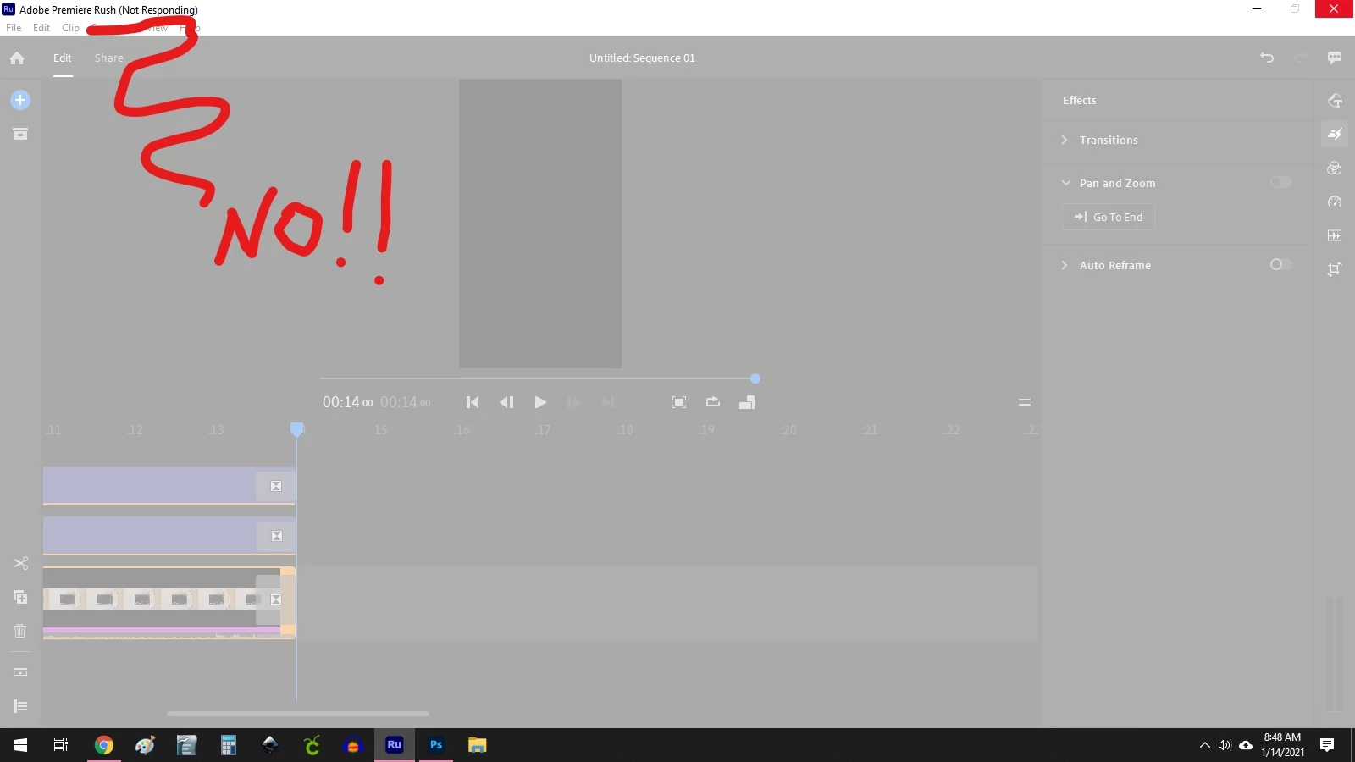Select the video clip with thumbnails
The image size is (1355, 762).
click(x=169, y=603)
